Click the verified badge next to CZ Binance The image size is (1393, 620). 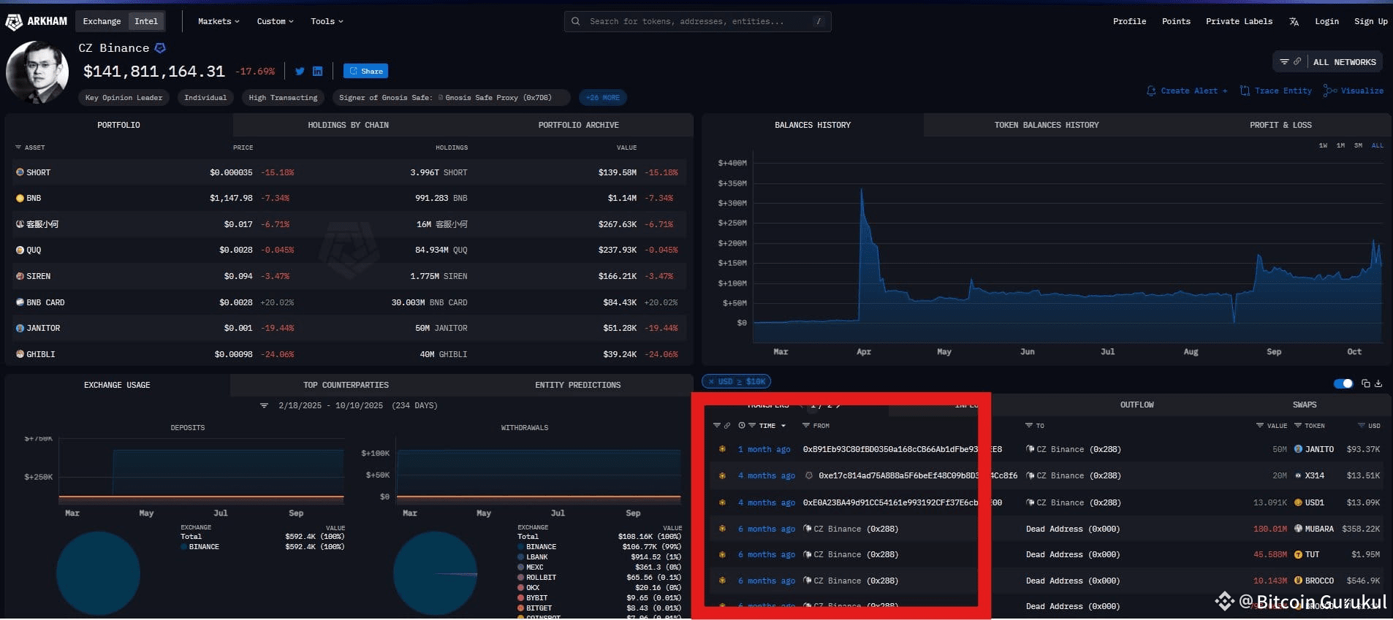[160, 48]
